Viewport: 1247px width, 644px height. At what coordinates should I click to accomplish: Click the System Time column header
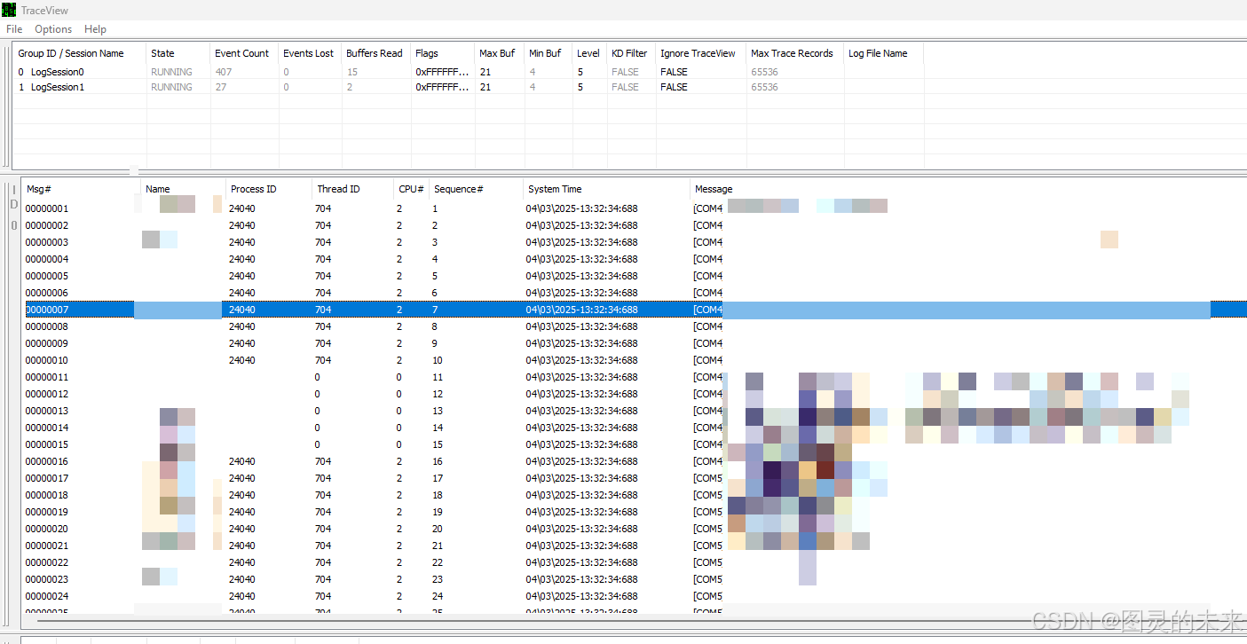(x=554, y=189)
